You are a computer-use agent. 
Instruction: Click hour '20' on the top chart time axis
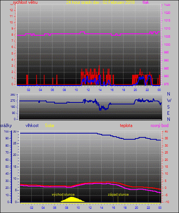(135, 90)
